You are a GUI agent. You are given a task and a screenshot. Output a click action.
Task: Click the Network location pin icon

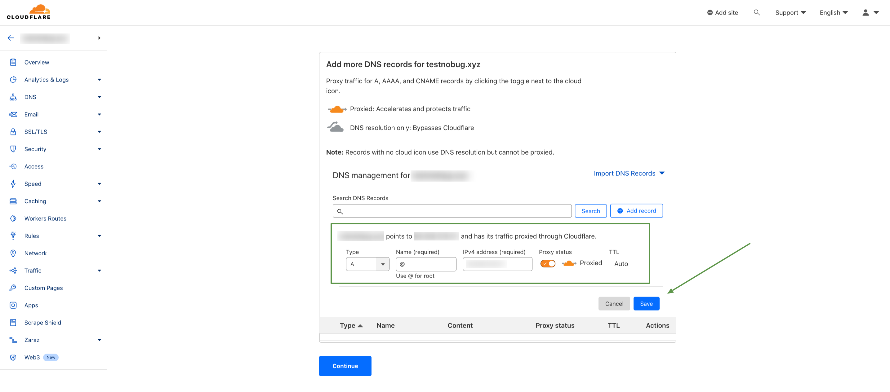click(x=13, y=253)
